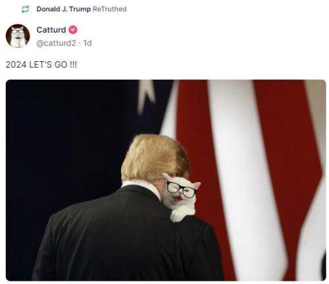The image size is (329, 284).
Task: Click the white cat's face in the photo
Action: 181,192
